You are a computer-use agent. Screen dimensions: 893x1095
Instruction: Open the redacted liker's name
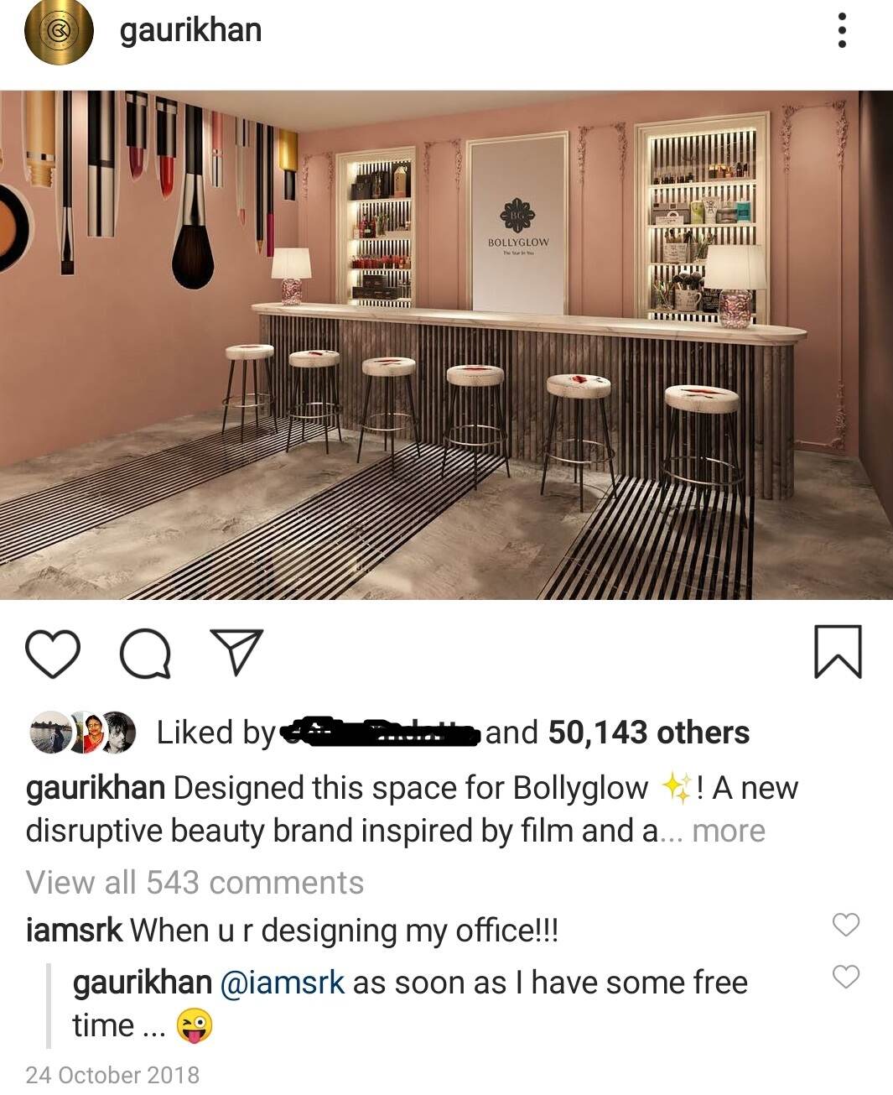(x=380, y=733)
